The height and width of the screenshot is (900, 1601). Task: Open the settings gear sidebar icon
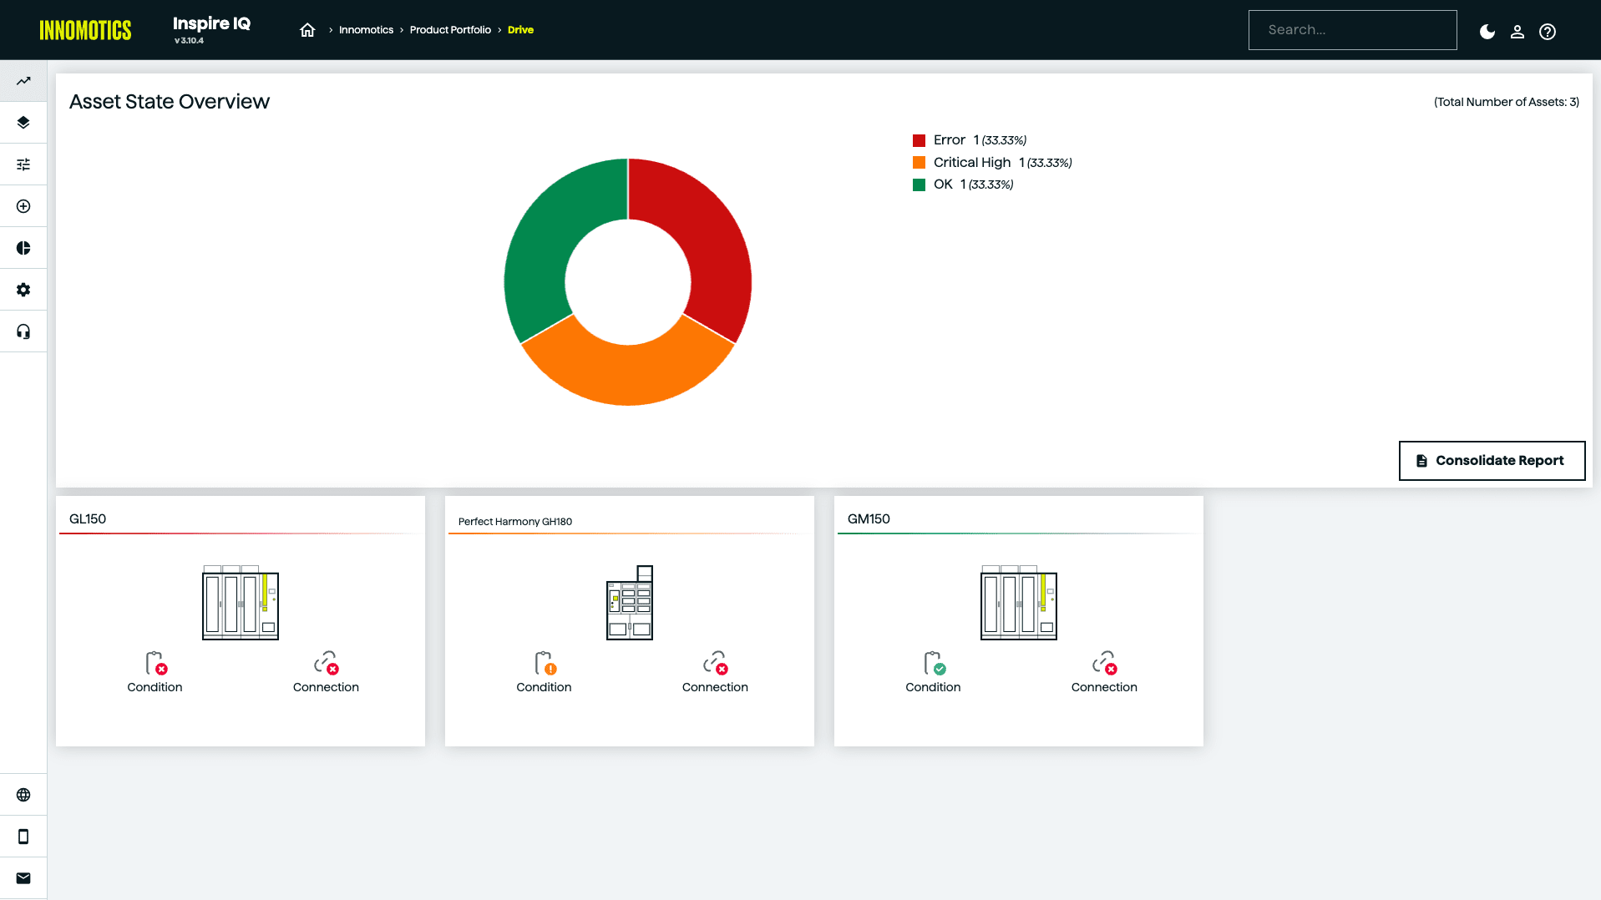(x=23, y=290)
